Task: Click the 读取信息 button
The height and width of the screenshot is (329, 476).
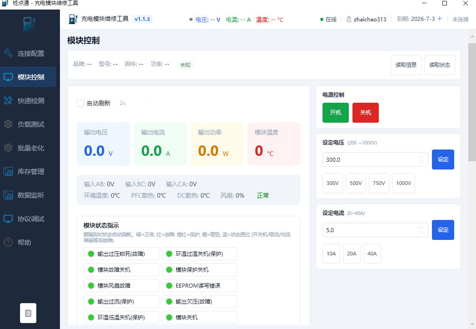Action: 406,65
